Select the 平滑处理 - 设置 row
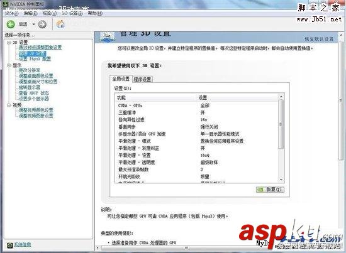The width and height of the screenshot is (346, 253). pyautogui.click(x=197, y=155)
